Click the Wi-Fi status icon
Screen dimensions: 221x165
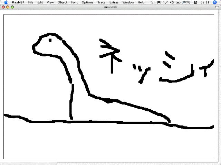pyautogui.click(x=165, y=2)
